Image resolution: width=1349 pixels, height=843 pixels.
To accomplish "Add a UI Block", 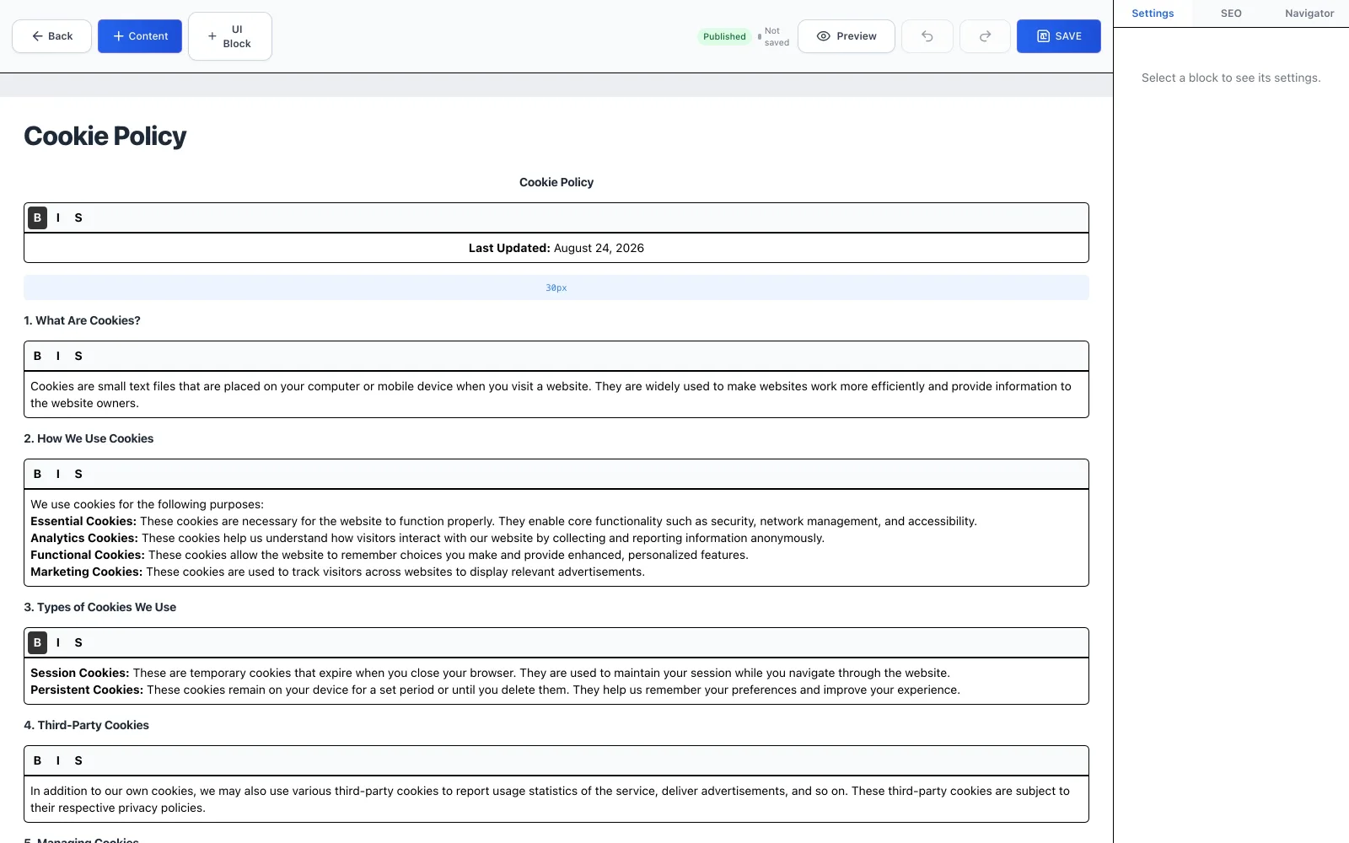I will (x=230, y=36).
